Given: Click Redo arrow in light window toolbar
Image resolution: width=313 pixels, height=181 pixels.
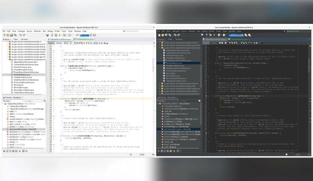Looking at the screenshot, I should [24, 35].
